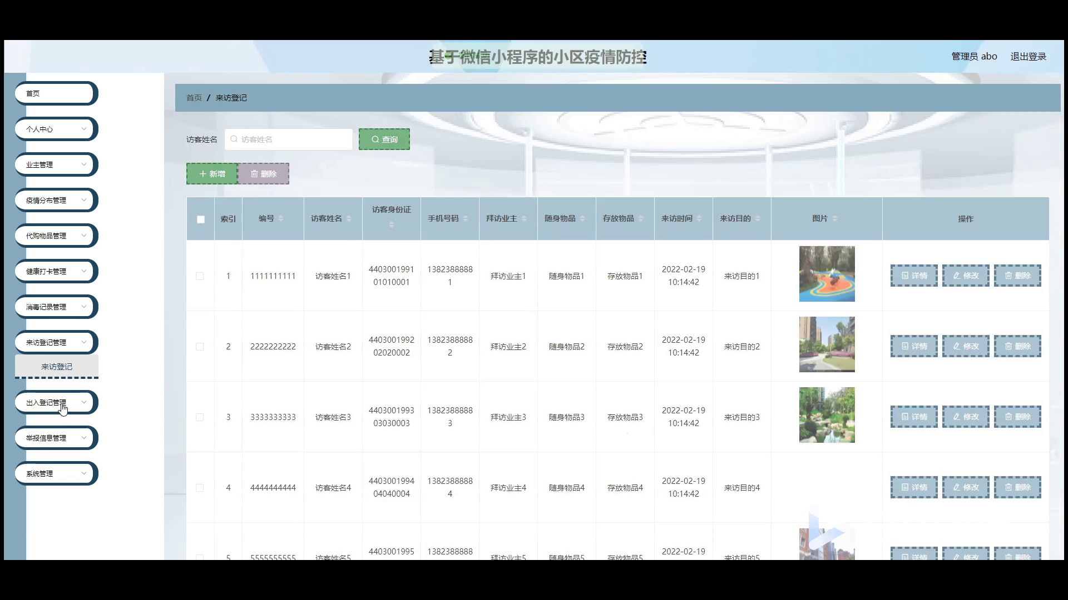Click 退出登录 to log out
This screenshot has width=1068, height=600.
click(1028, 56)
